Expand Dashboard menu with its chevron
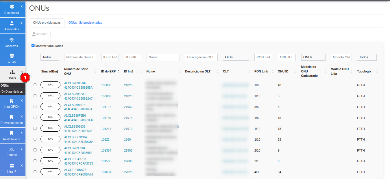390x179 pixels. click(22, 6)
